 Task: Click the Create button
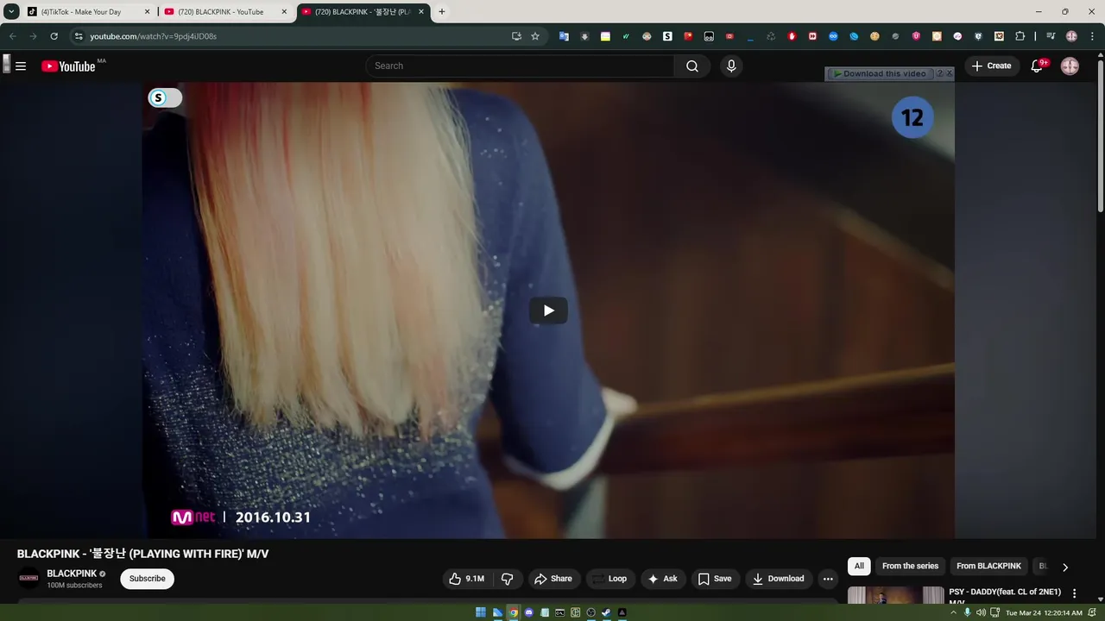pos(991,66)
